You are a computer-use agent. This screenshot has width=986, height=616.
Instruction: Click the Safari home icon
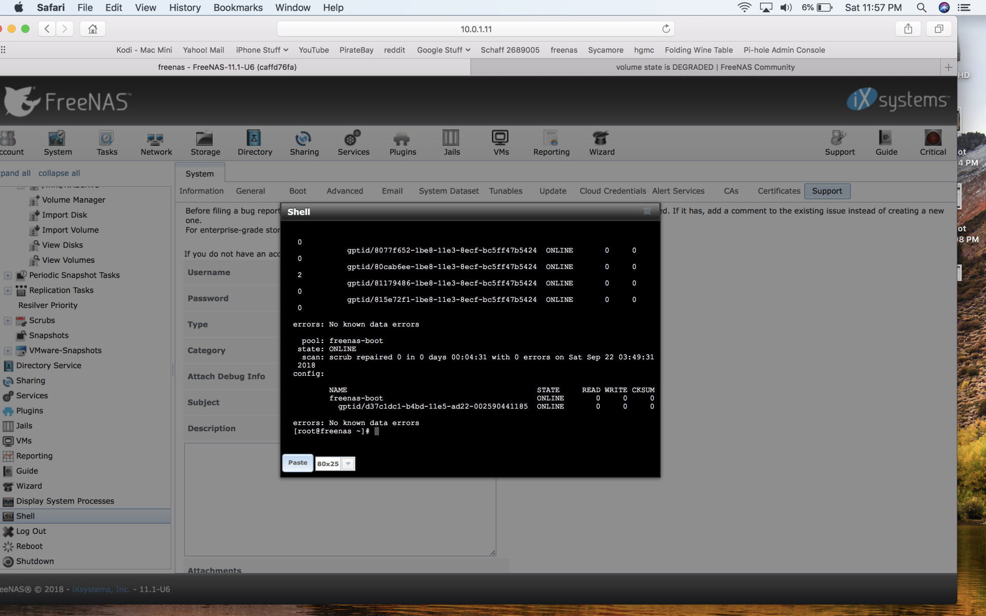click(x=92, y=29)
